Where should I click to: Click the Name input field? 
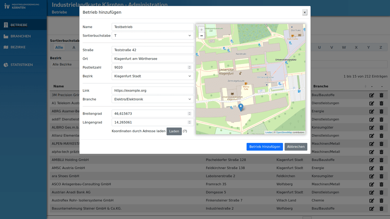152,27
